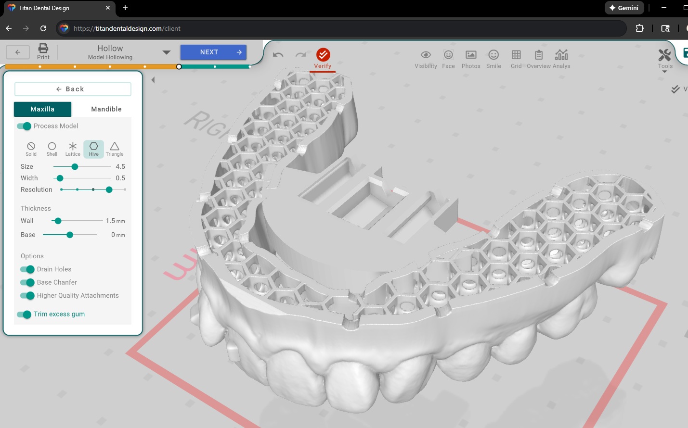The image size is (688, 428).
Task: Select the Titan Dental Design browser tab
Action: click(59, 8)
